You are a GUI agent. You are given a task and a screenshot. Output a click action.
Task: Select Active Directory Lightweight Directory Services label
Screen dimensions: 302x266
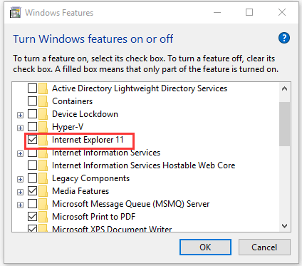pyautogui.click(x=140, y=88)
